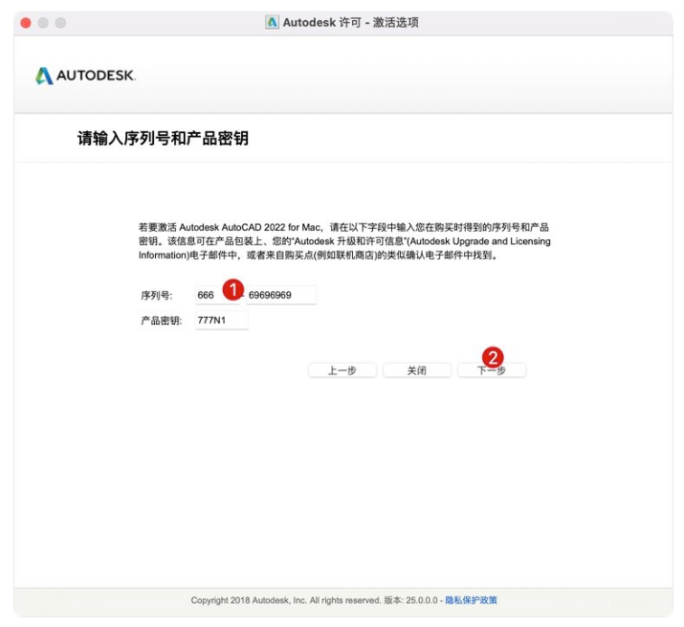Focus the serial number field containing 666

click(217, 295)
